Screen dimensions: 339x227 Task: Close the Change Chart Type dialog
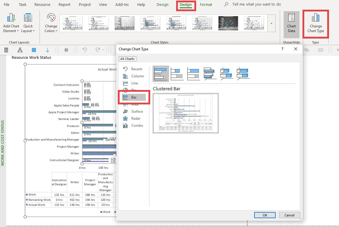click(x=295, y=49)
